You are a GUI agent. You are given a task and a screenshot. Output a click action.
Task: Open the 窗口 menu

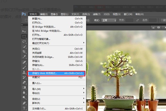pos(128,14)
